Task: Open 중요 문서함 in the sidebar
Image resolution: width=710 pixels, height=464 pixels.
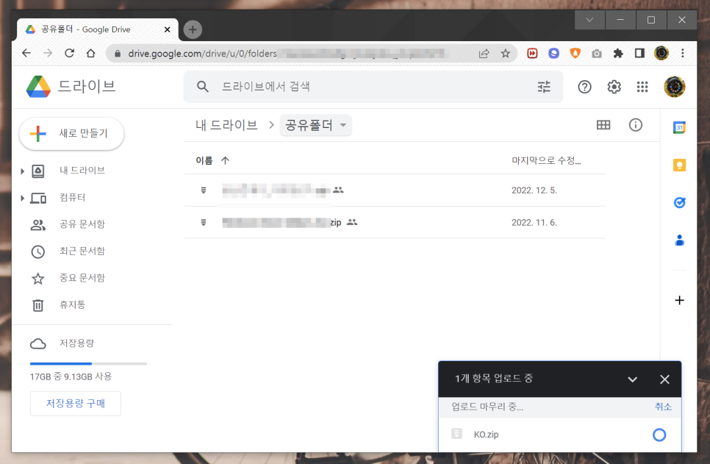Action: coord(82,278)
